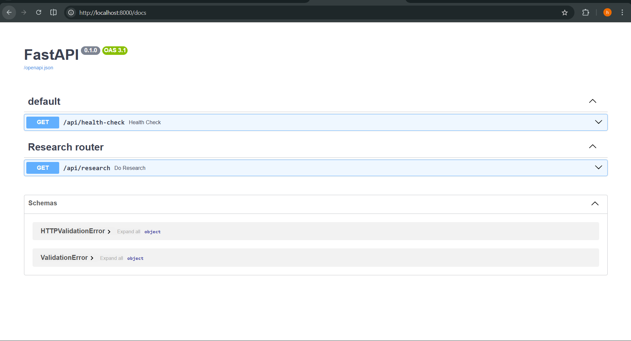This screenshot has height=341, width=631.
Task: Click the Do Research summary text
Action: coord(130,168)
